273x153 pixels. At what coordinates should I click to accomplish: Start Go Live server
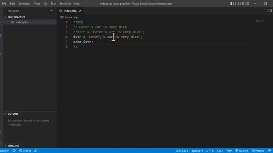tap(242, 151)
